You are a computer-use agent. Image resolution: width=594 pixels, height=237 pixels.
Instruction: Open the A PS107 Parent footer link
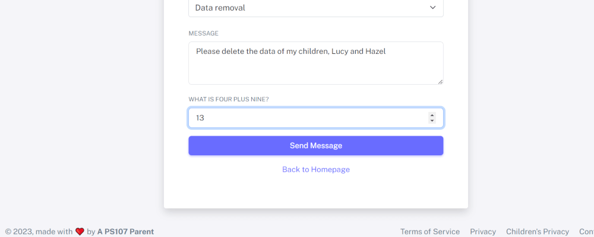[125, 232]
